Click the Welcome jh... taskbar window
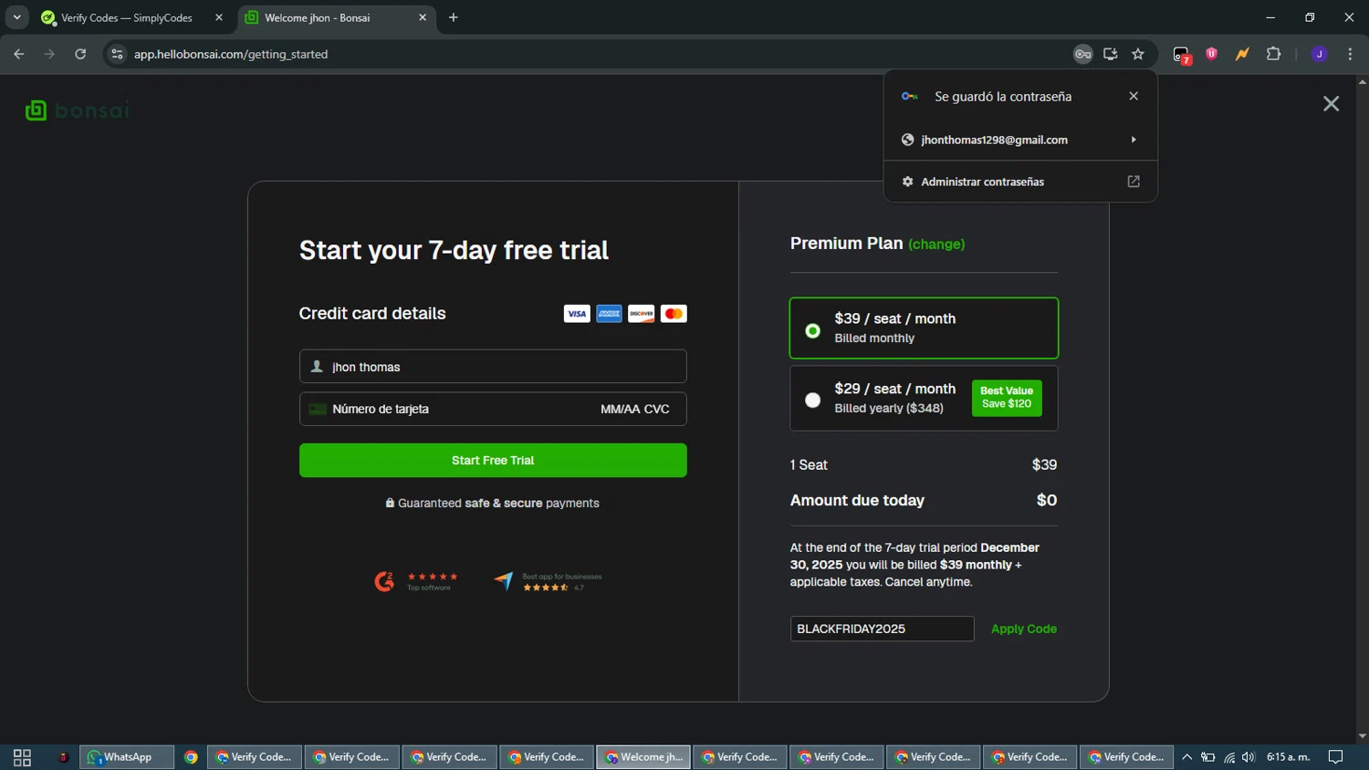1369x770 pixels. 644,757
